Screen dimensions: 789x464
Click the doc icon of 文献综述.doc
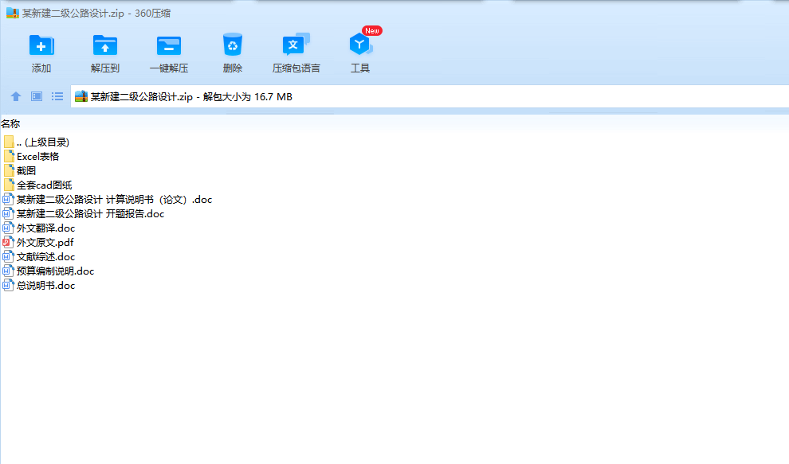8,257
